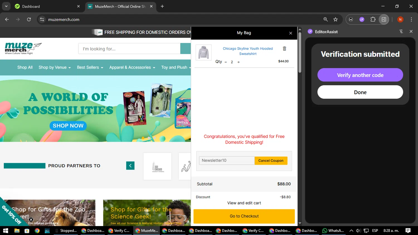The width and height of the screenshot is (418, 235).
Task: Go forward in browser
Action: (18, 20)
